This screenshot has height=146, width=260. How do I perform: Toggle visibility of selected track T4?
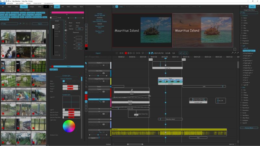104,102
